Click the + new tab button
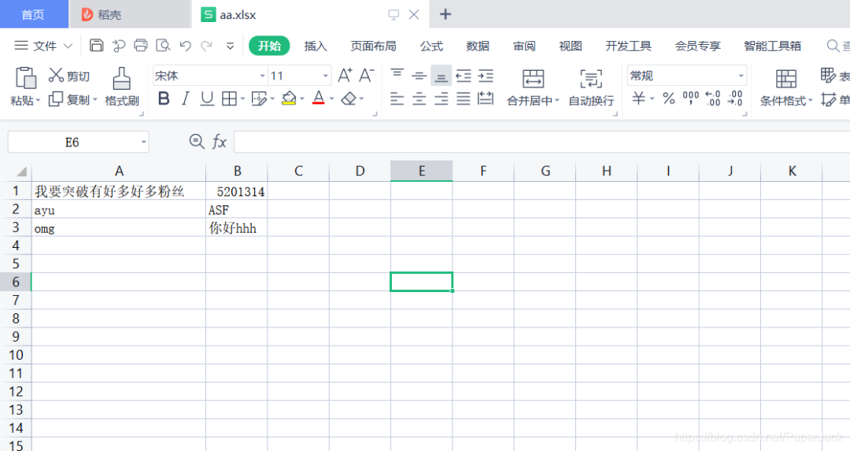Screen dimensions: 850x451 [x=445, y=14]
